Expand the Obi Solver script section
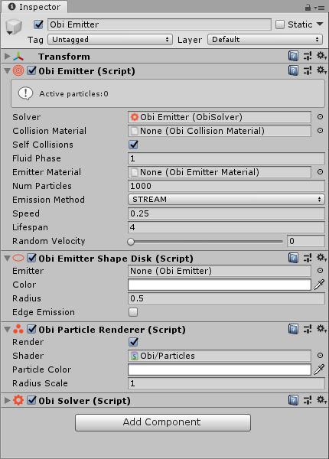329x459 pixels. 8,400
